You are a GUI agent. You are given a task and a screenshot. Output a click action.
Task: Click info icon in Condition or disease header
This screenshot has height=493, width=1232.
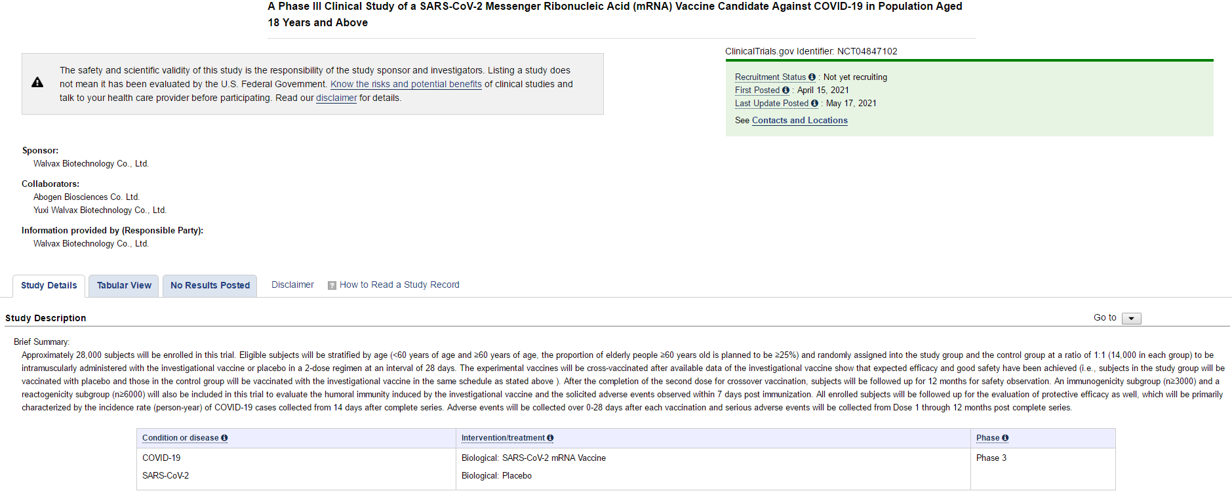tap(224, 438)
